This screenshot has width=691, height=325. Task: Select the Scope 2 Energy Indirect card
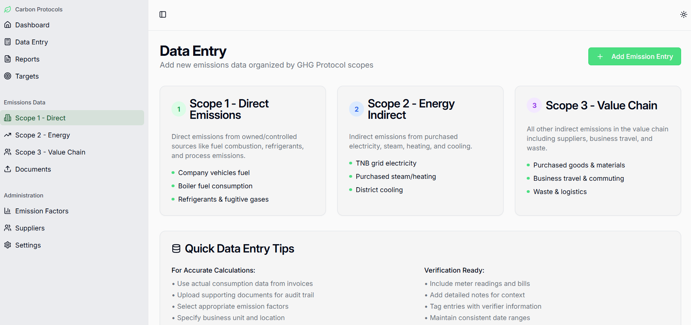[x=420, y=151]
